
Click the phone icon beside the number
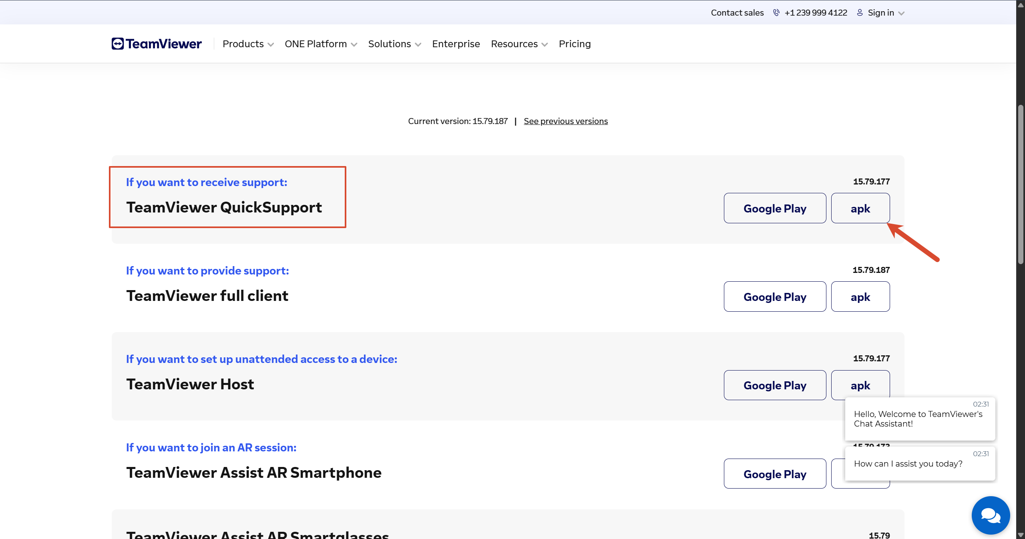[776, 13]
